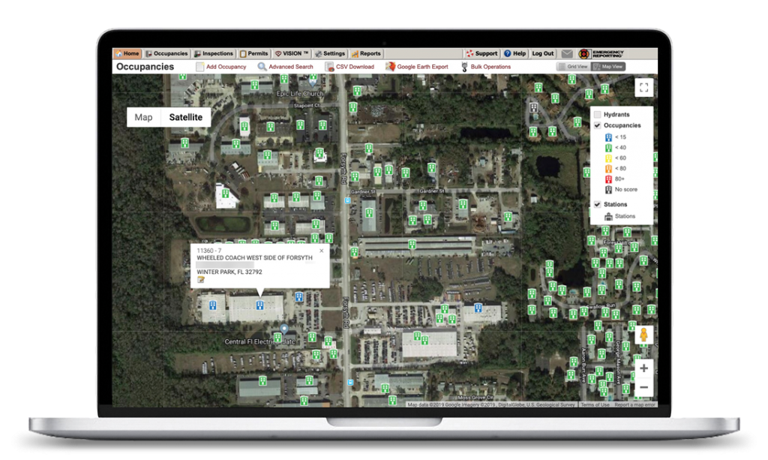Click the green '< 40' legend icon
Image resolution: width=768 pixels, height=460 pixels.
(608, 147)
